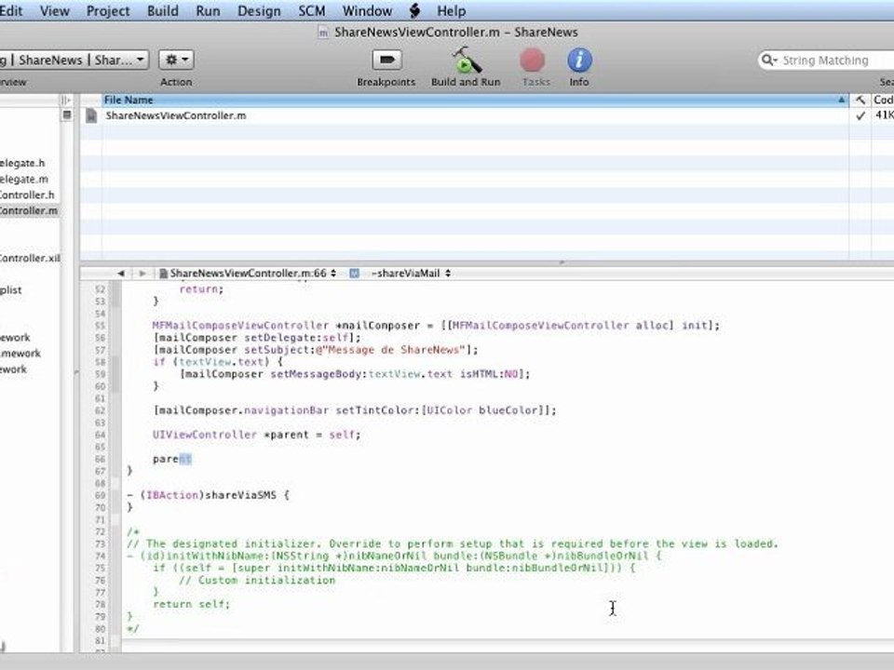The width and height of the screenshot is (894, 670).
Task: Open ShareNewsViewController.m:66 file history popup
Action: pyautogui.click(x=248, y=274)
